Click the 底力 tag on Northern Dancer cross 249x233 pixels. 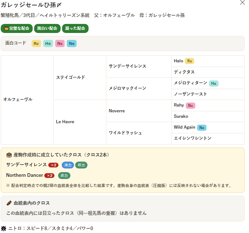pos(64,175)
